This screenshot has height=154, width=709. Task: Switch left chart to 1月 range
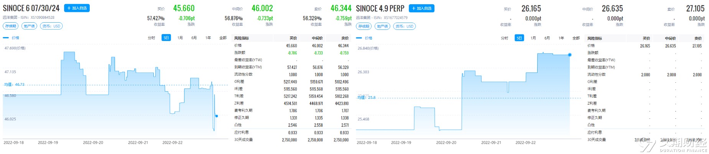pyautogui.click(x=180, y=38)
